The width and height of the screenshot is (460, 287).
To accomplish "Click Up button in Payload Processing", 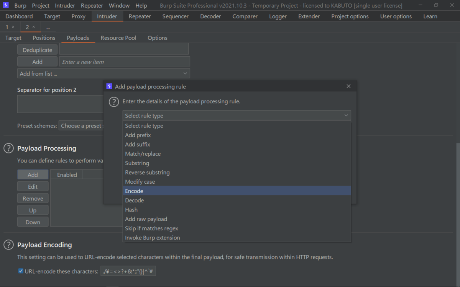I will (33, 210).
